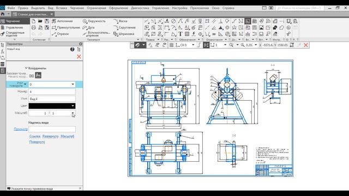Screen dimensions: 349x196
Task: Print the drawing with printer icon
Action: coord(33,28)
